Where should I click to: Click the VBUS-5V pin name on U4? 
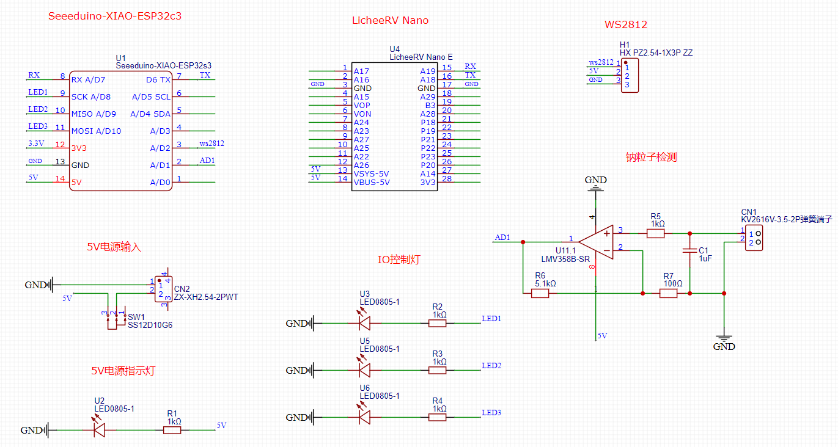coord(372,182)
